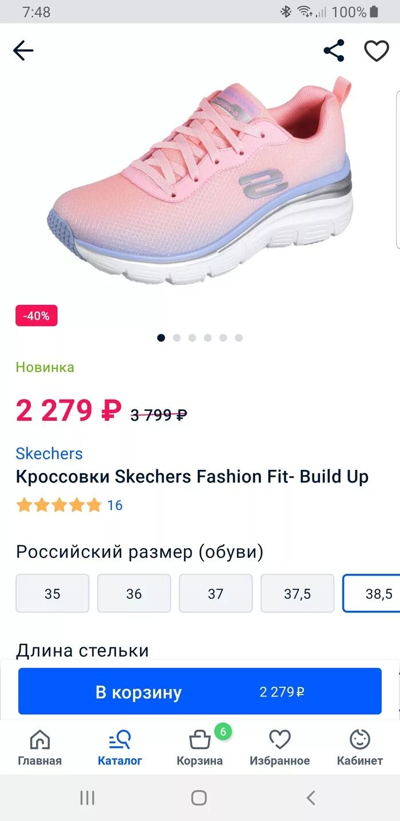Select shoe size 37

click(x=215, y=593)
